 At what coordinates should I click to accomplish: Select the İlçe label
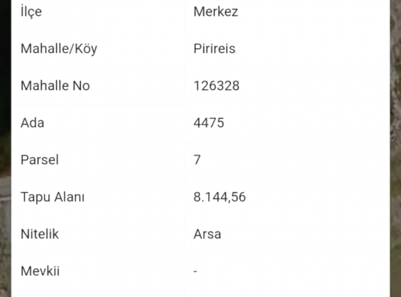[31, 12]
